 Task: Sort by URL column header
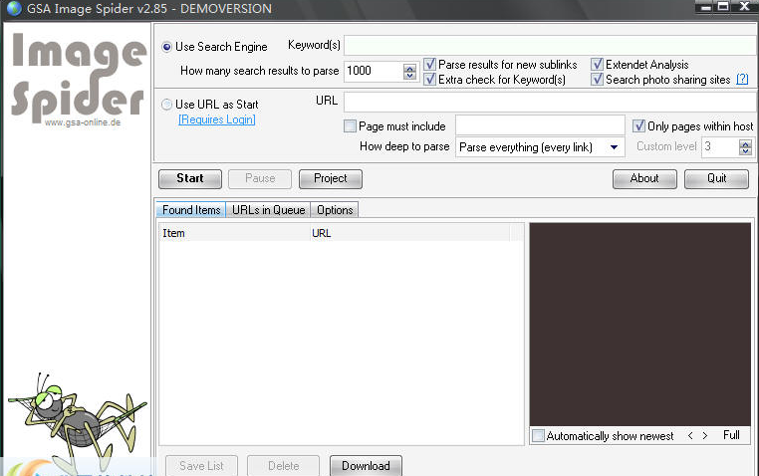pos(410,233)
